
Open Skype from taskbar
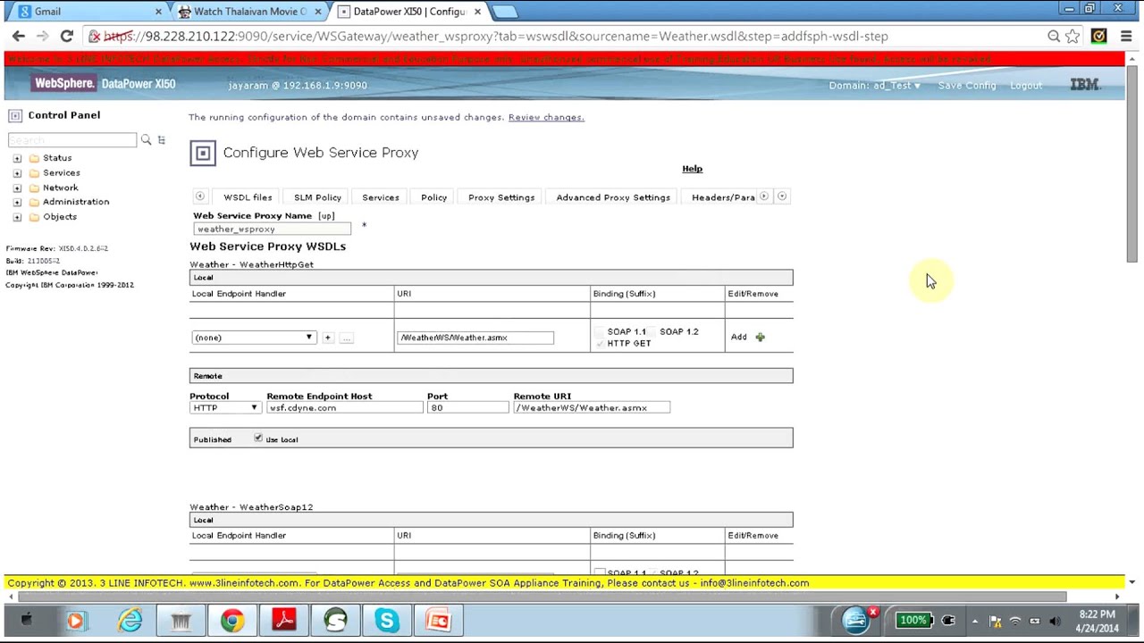pos(387,620)
